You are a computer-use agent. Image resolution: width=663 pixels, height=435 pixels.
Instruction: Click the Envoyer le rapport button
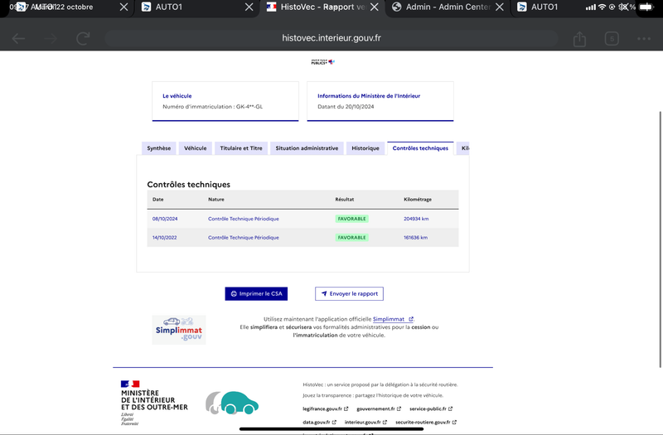pyautogui.click(x=349, y=294)
